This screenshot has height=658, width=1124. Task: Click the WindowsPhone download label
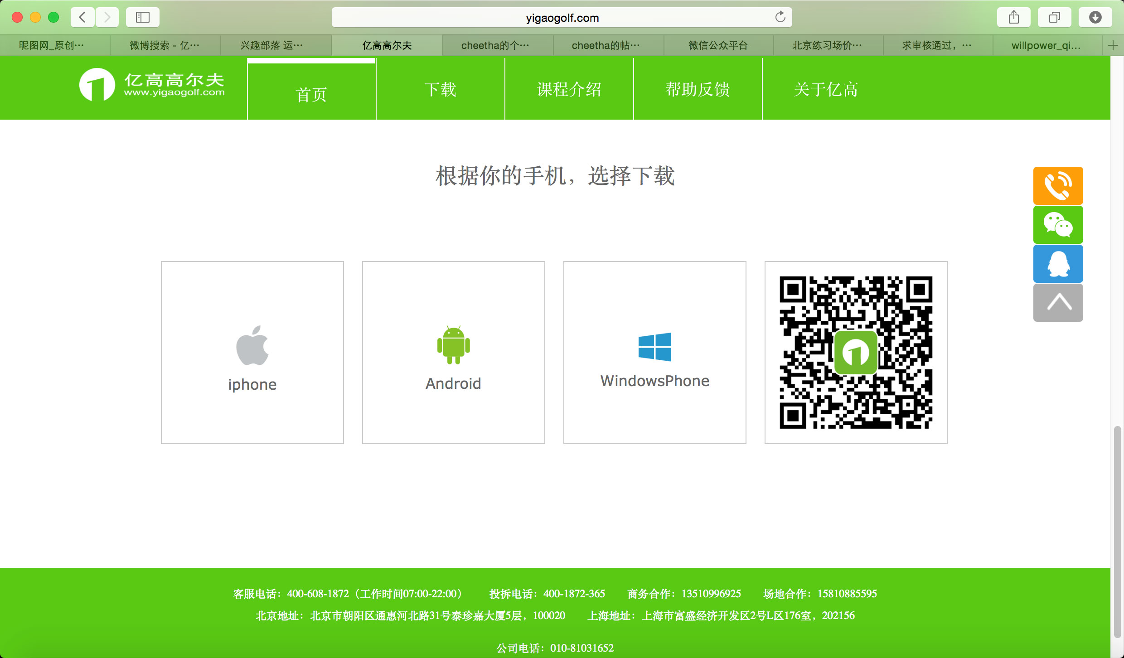[655, 381]
